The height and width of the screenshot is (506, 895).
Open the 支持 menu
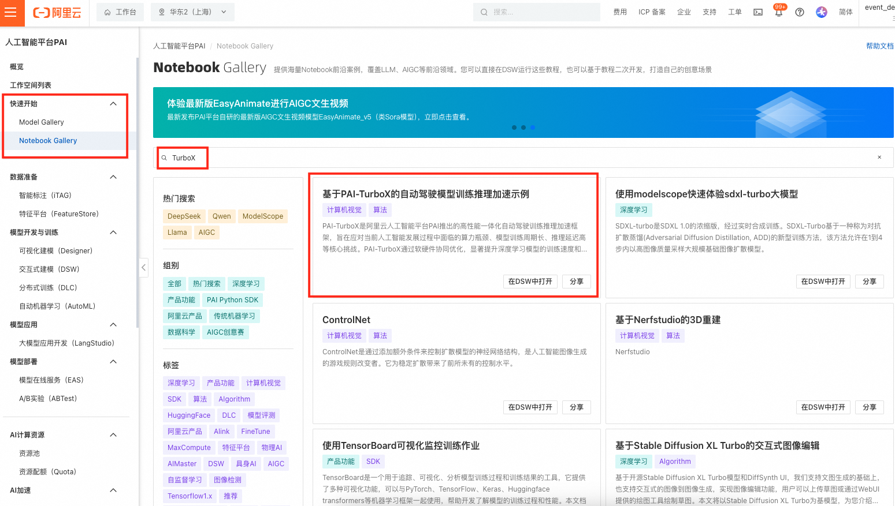coord(710,12)
